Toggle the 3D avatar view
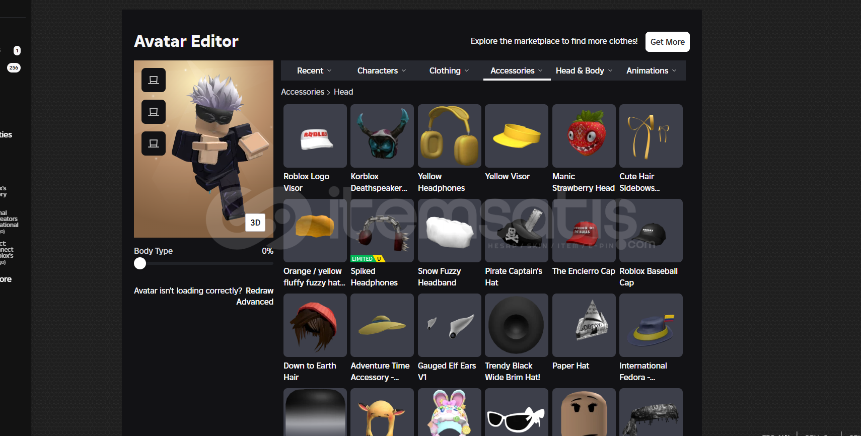This screenshot has height=436, width=861. tap(255, 223)
